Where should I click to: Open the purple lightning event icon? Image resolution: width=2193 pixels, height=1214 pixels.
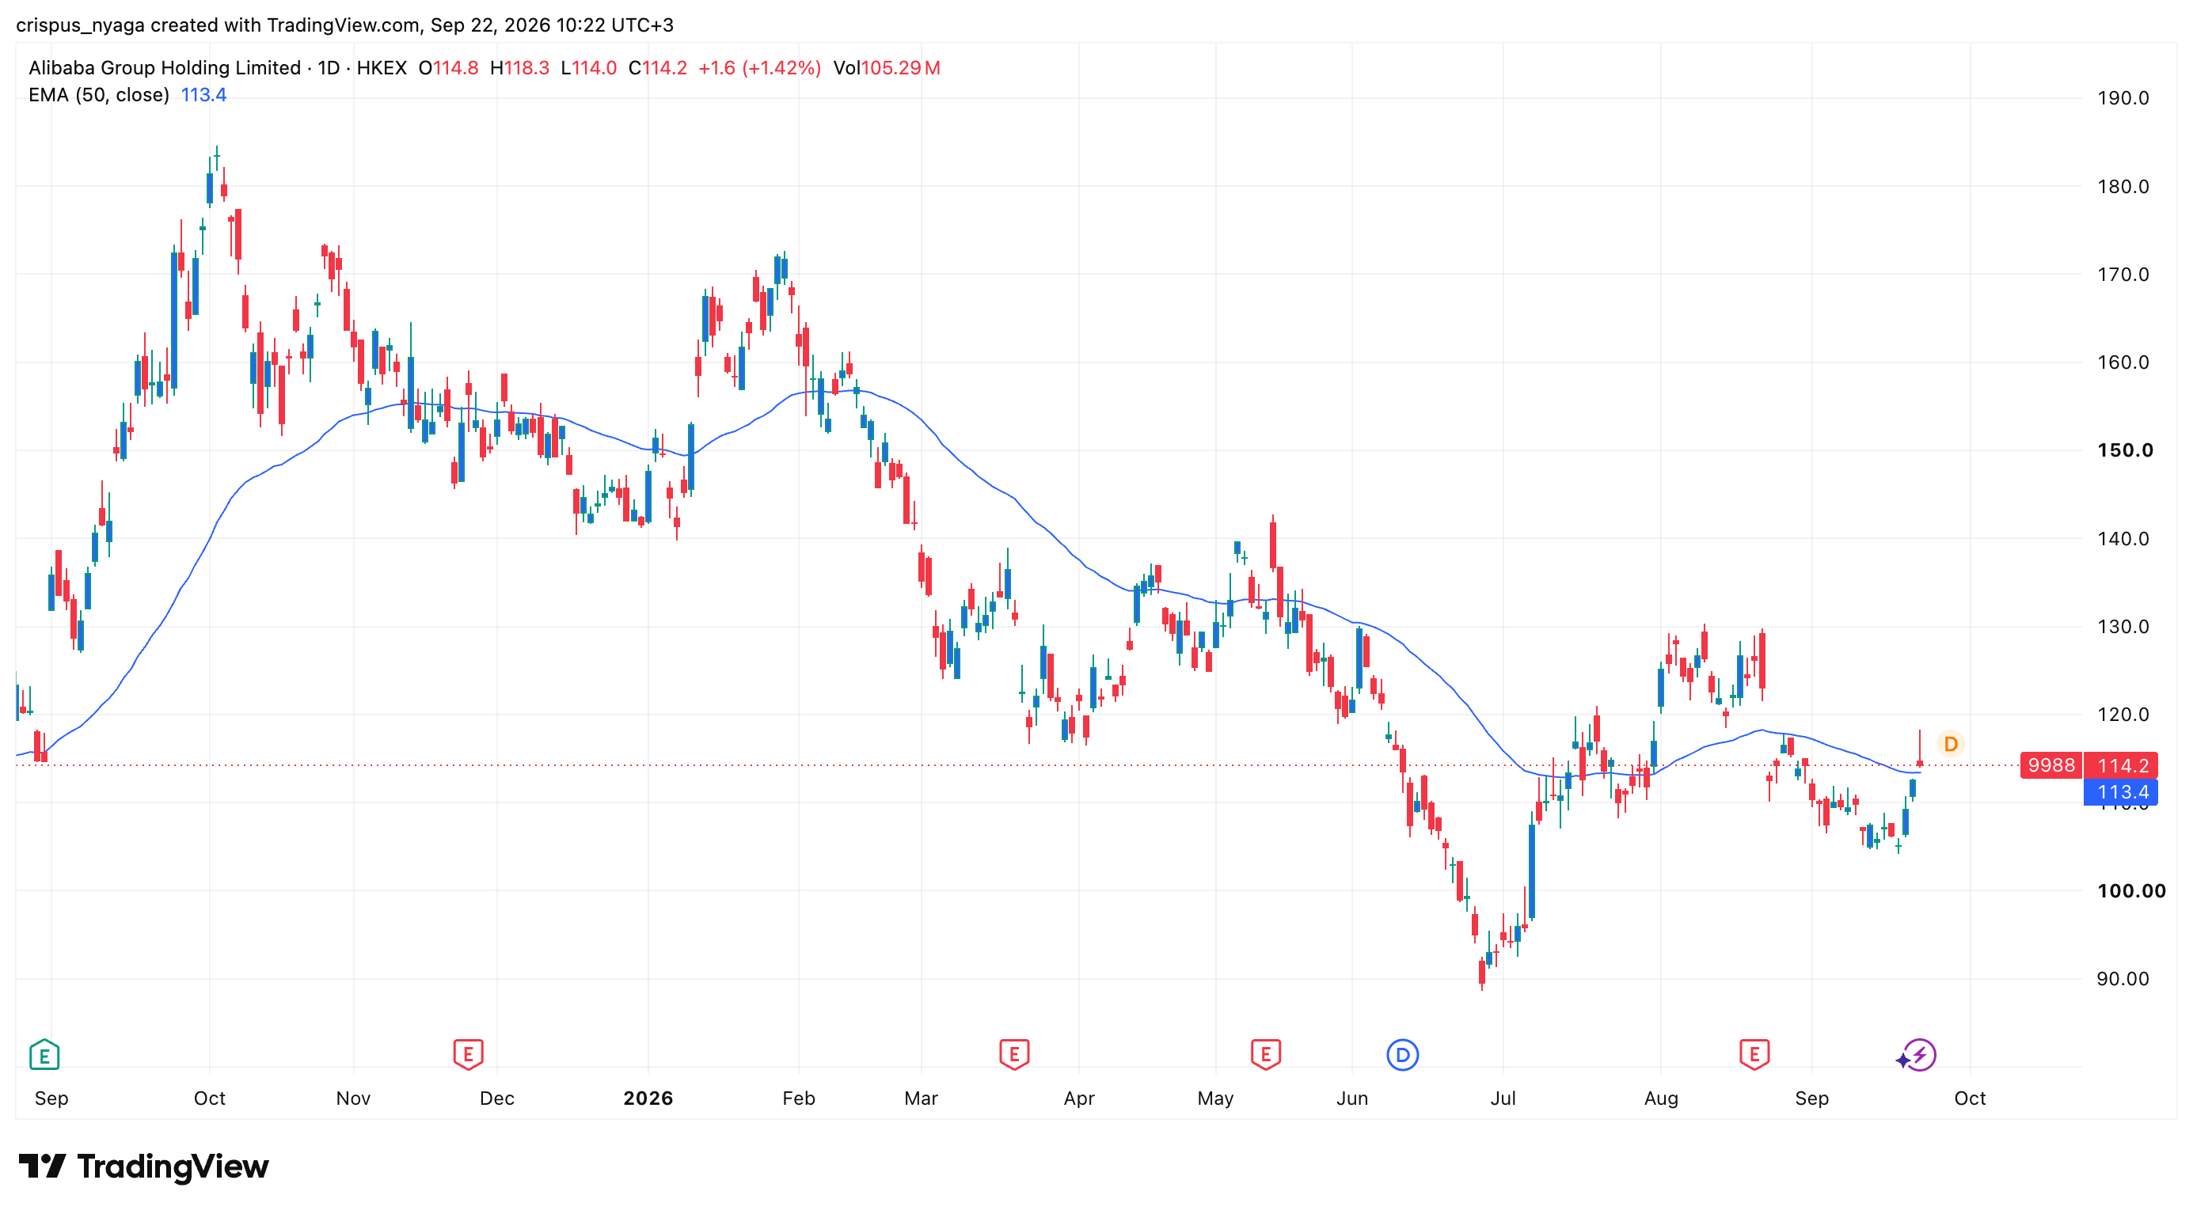coord(1917,1056)
